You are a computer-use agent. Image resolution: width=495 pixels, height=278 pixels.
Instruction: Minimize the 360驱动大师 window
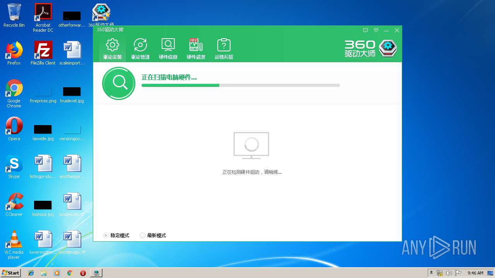[x=386, y=30]
